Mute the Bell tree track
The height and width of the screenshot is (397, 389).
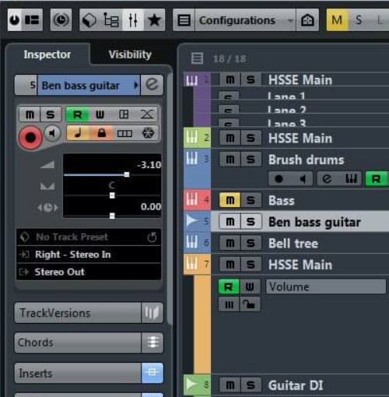tap(230, 243)
